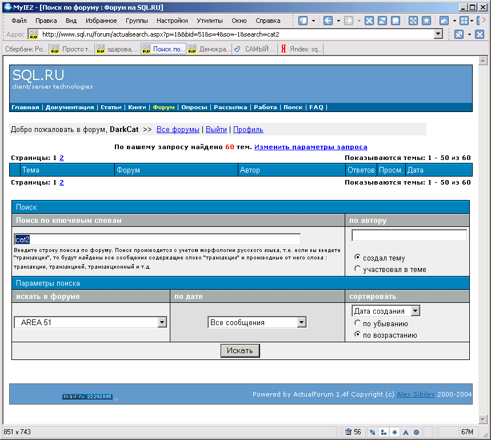Expand the 'AREA 51' forum dropdown
491x440 pixels.
click(162, 322)
